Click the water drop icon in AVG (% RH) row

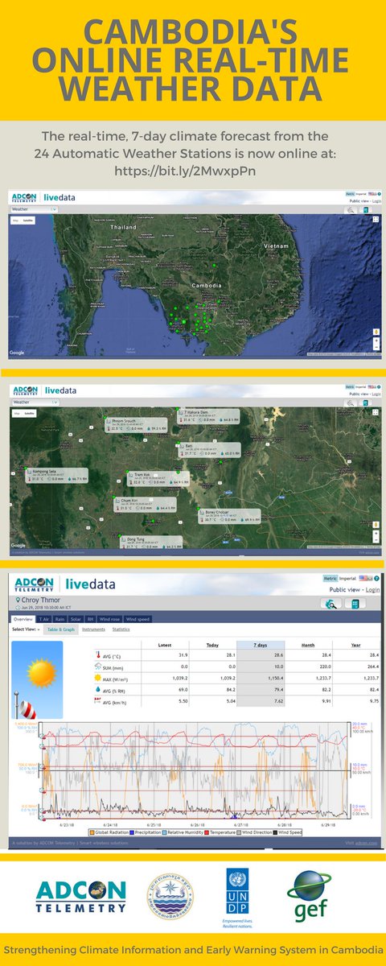tap(97, 689)
